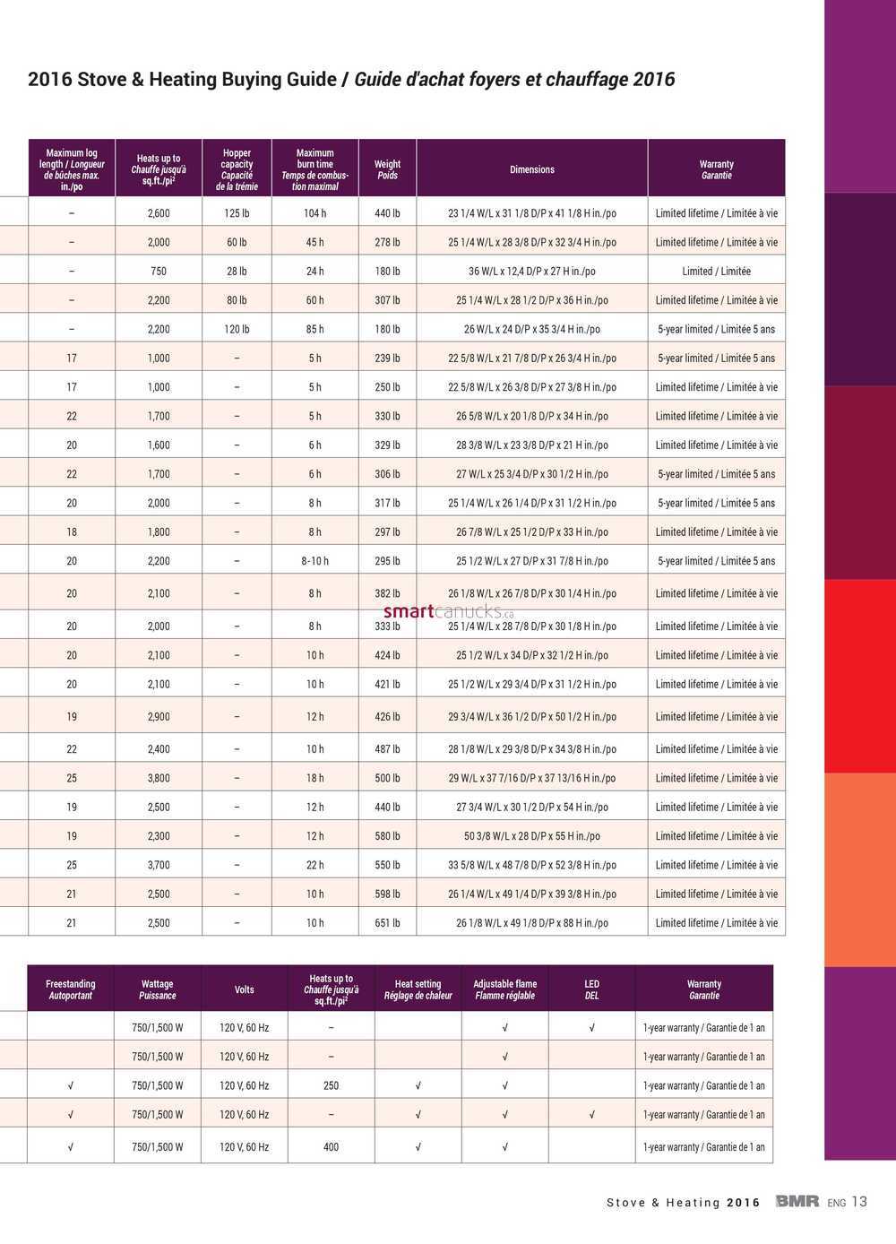Select the 'ENG 13' page number
The width and height of the screenshot is (896, 1244).
coord(848,1202)
